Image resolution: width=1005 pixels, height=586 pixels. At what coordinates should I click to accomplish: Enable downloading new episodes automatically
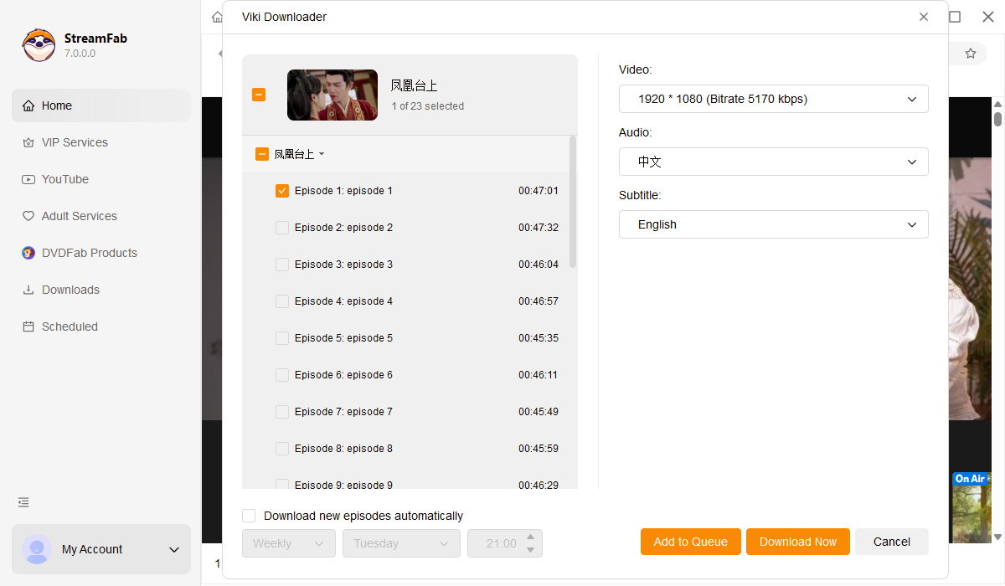click(x=249, y=516)
